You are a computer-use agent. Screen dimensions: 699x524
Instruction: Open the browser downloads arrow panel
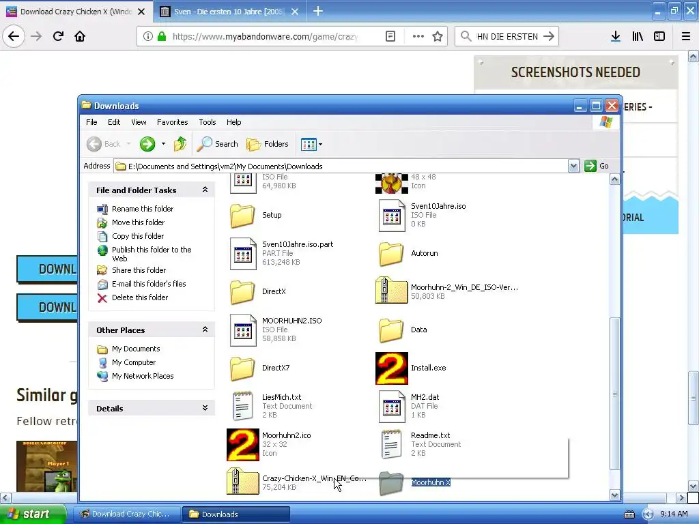click(x=615, y=36)
